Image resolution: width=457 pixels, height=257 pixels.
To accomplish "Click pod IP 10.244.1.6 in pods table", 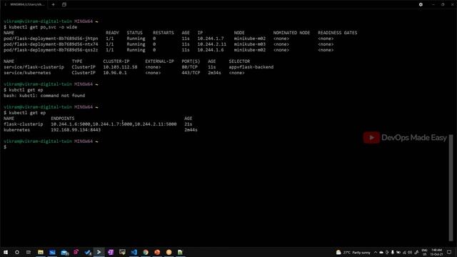I will tap(211, 50).
